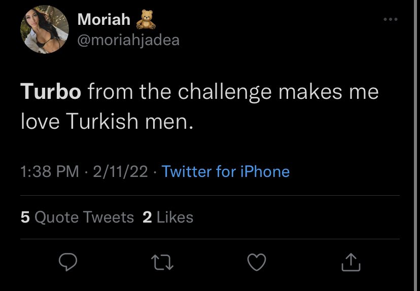420x291 pixels.
Task: Click the bold word Turbo
Action: click(x=51, y=92)
